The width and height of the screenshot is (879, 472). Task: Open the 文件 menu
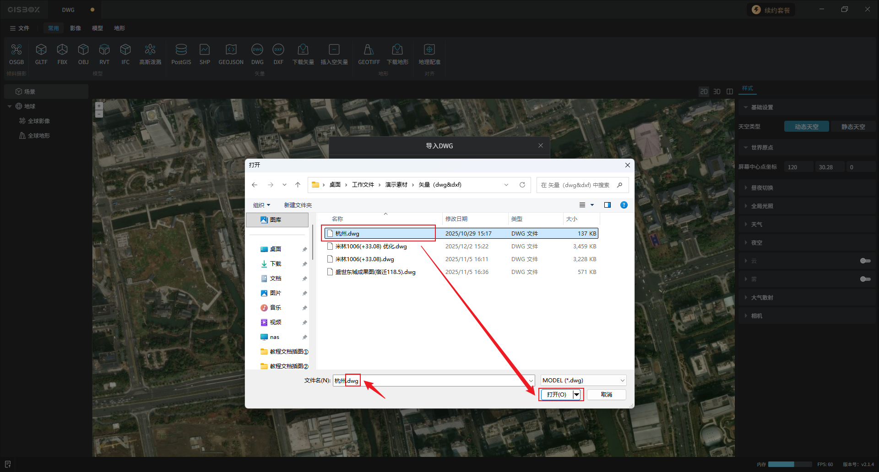click(x=20, y=28)
